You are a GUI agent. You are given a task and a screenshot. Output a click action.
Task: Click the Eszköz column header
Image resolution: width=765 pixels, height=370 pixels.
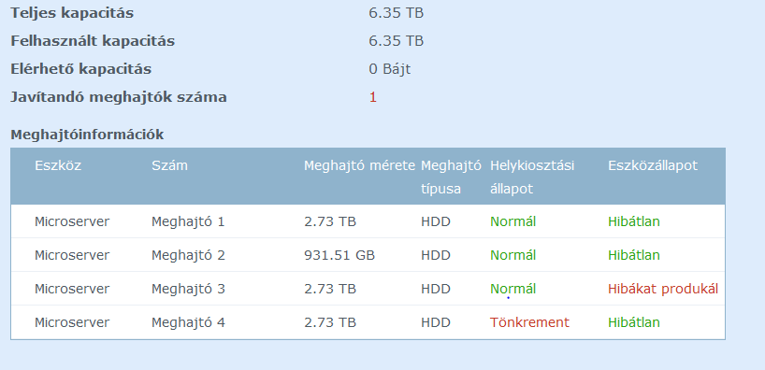click(x=58, y=165)
